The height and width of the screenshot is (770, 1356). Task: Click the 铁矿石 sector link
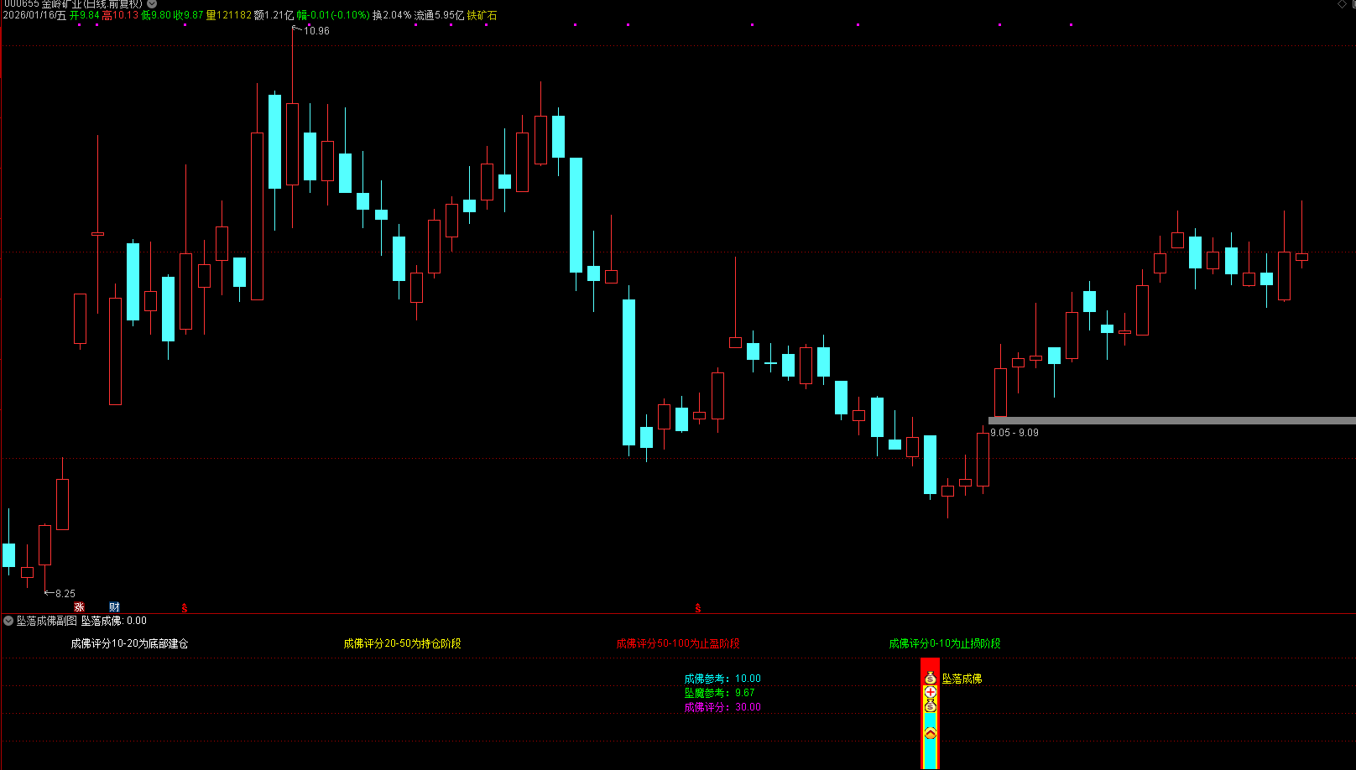tap(482, 15)
